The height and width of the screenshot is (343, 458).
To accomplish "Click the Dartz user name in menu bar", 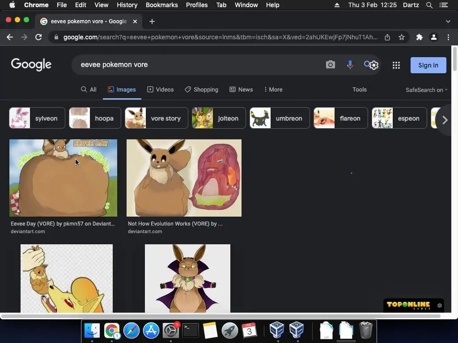I will coord(411,5).
